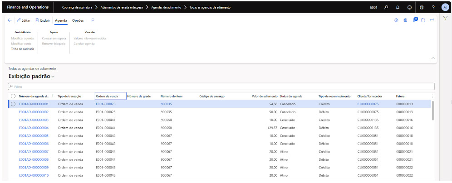Click Trilha de auditoria
The height and width of the screenshot is (183, 452).
tap(23, 48)
